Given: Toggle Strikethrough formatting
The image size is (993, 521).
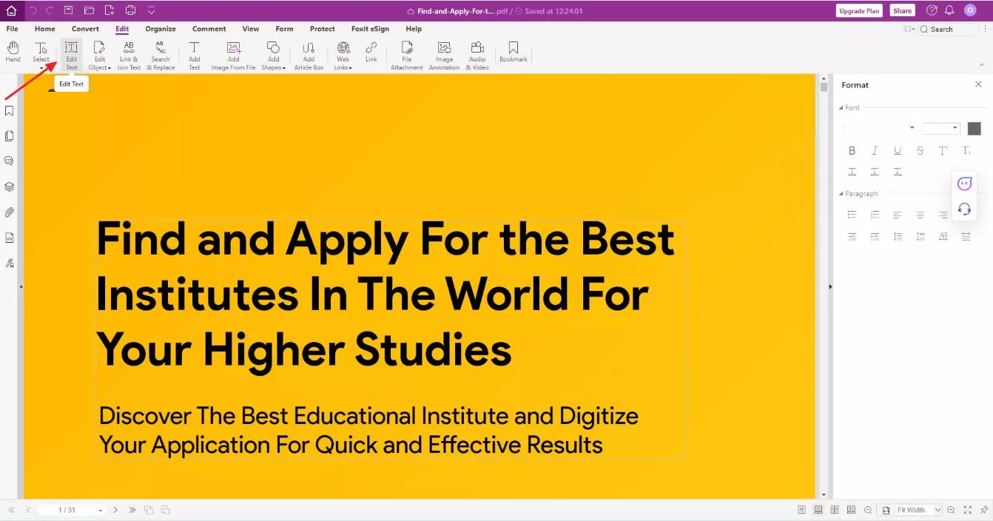Looking at the screenshot, I should [920, 150].
